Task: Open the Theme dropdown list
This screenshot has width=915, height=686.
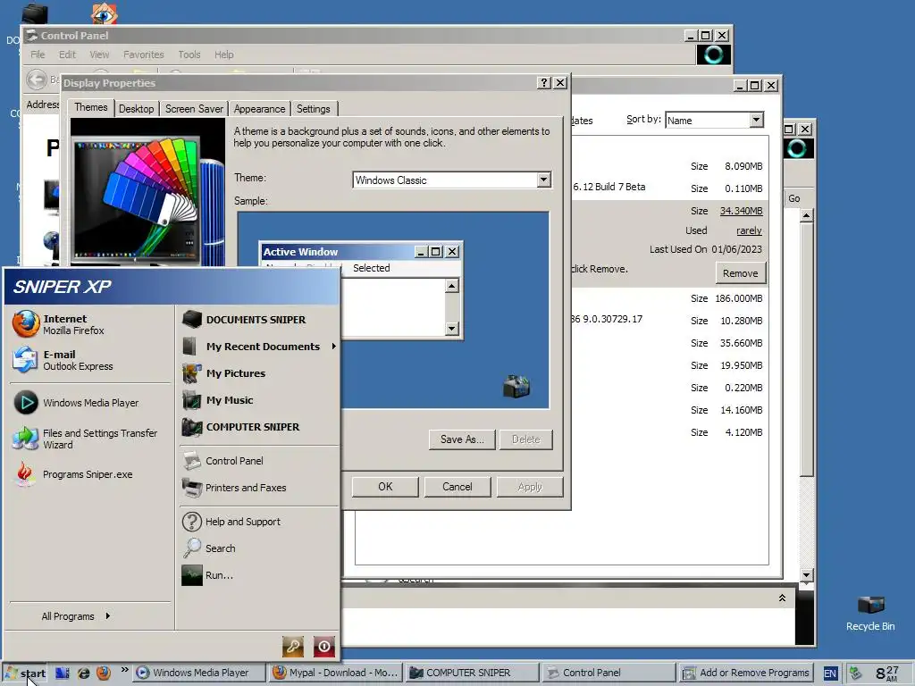Action: [544, 180]
